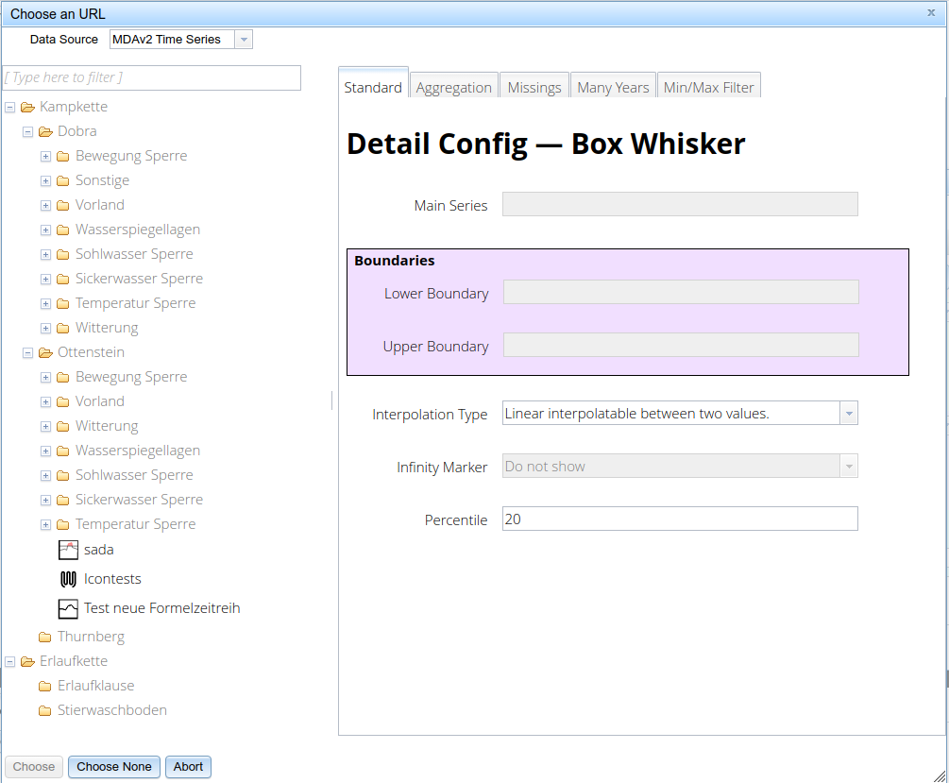Screen dimensions: 949x783
Task: Click the Thurnberg folder icon
Action: pos(45,637)
